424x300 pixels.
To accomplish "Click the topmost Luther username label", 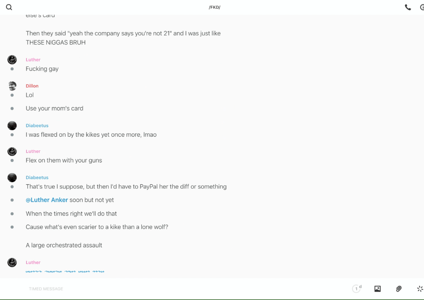I will pyautogui.click(x=33, y=60).
